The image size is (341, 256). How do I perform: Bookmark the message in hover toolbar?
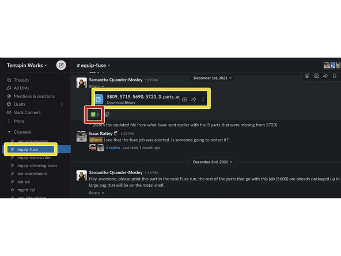pyautogui.click(x=335, y=76)
